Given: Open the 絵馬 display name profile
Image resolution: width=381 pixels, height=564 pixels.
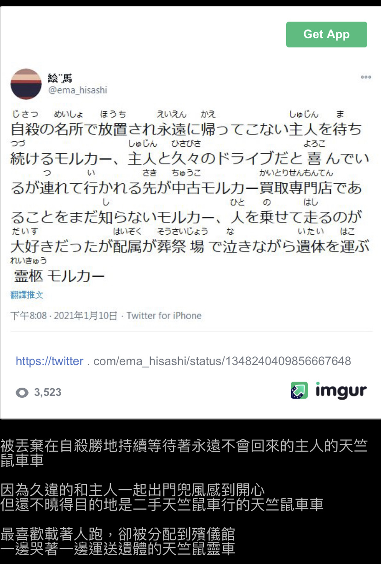Looking at the screenshot, I should [x=60, y=78].
